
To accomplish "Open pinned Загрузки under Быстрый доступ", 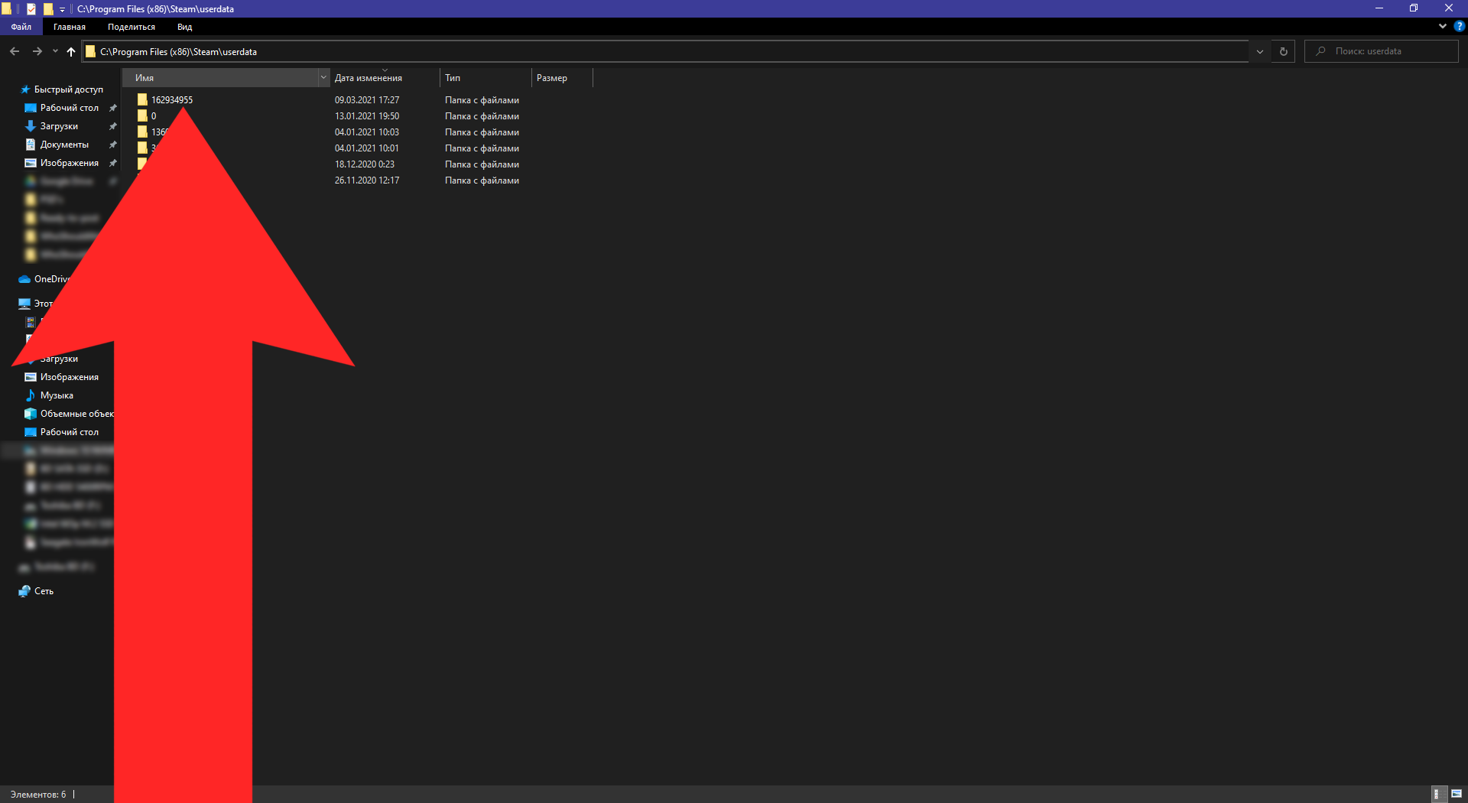I will pos(59,126).
